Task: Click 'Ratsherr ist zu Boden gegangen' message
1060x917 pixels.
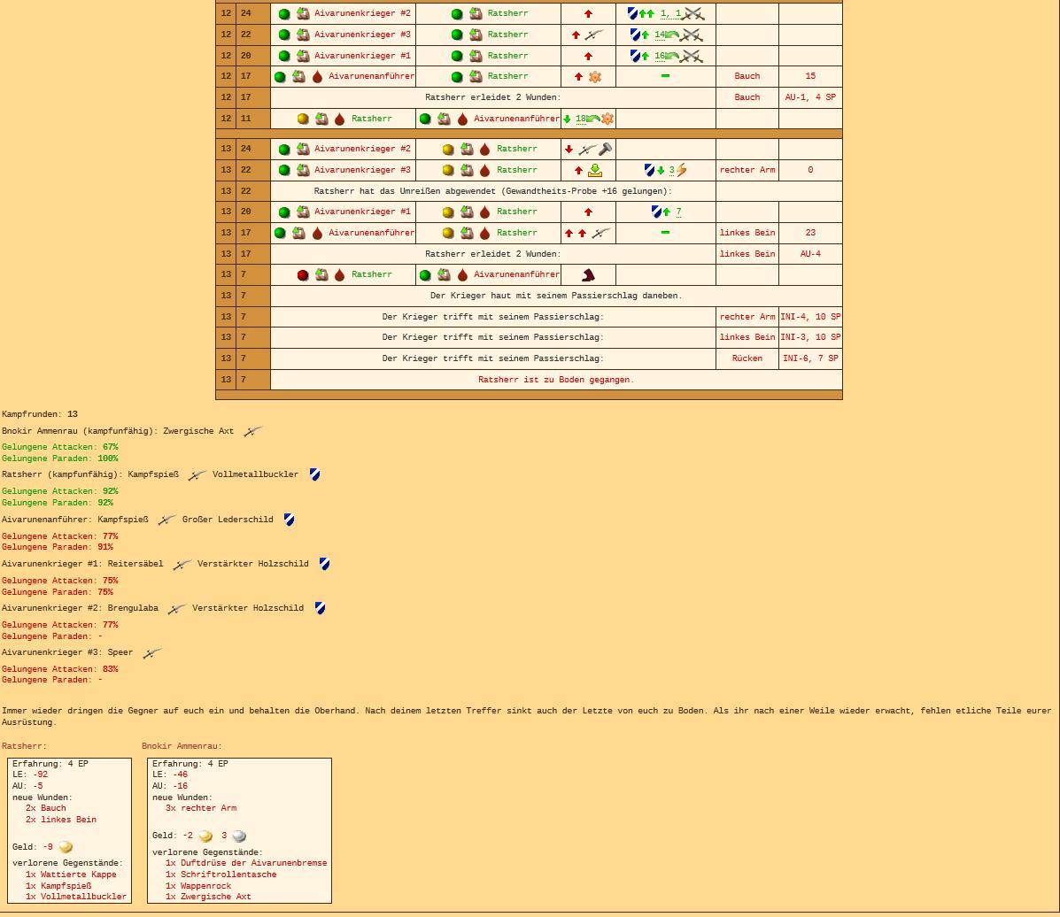Action: (x=556, y=380)
